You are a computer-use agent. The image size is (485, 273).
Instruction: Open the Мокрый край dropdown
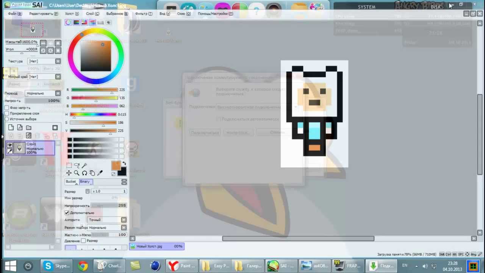coord(44,77)
